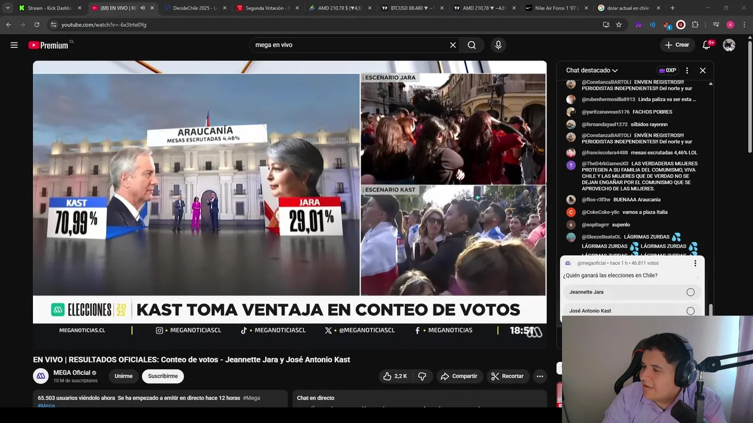This screenshot has height=423, width=753.
Task: Open the poll three-dot options menu
Action: pyautogui.click(x=695, y=263)
